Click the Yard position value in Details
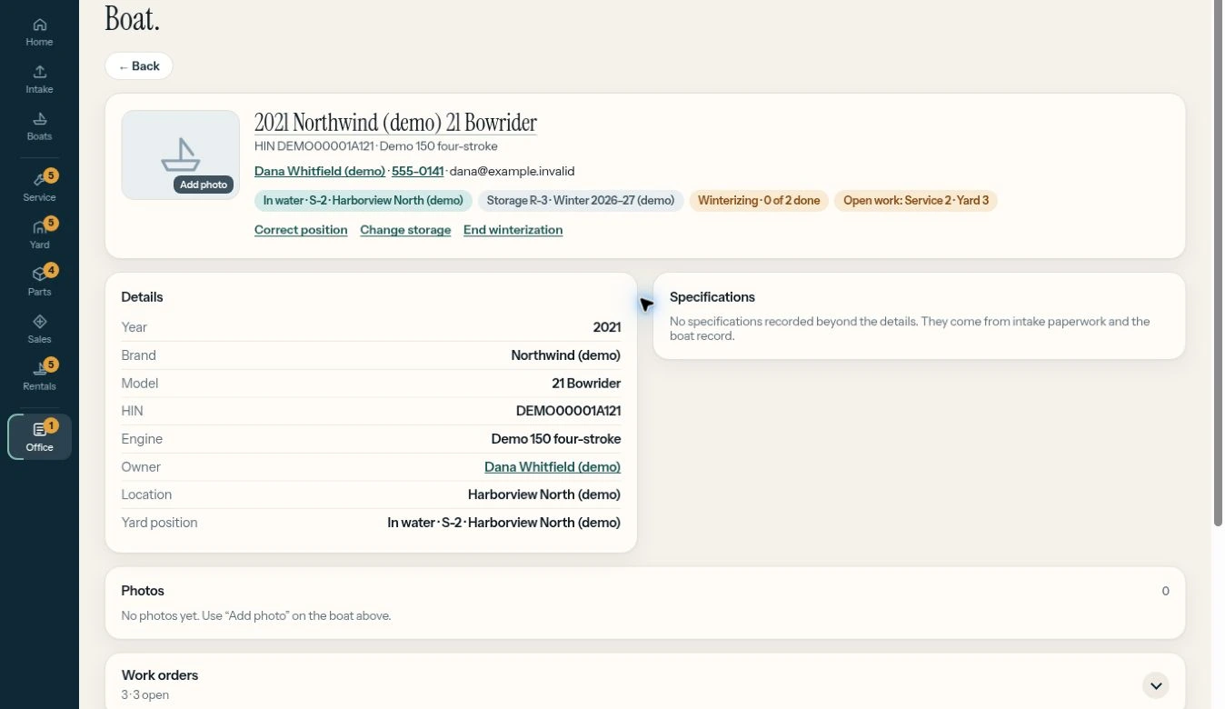Screen dimensions: 1225x709 coord(504,523)
